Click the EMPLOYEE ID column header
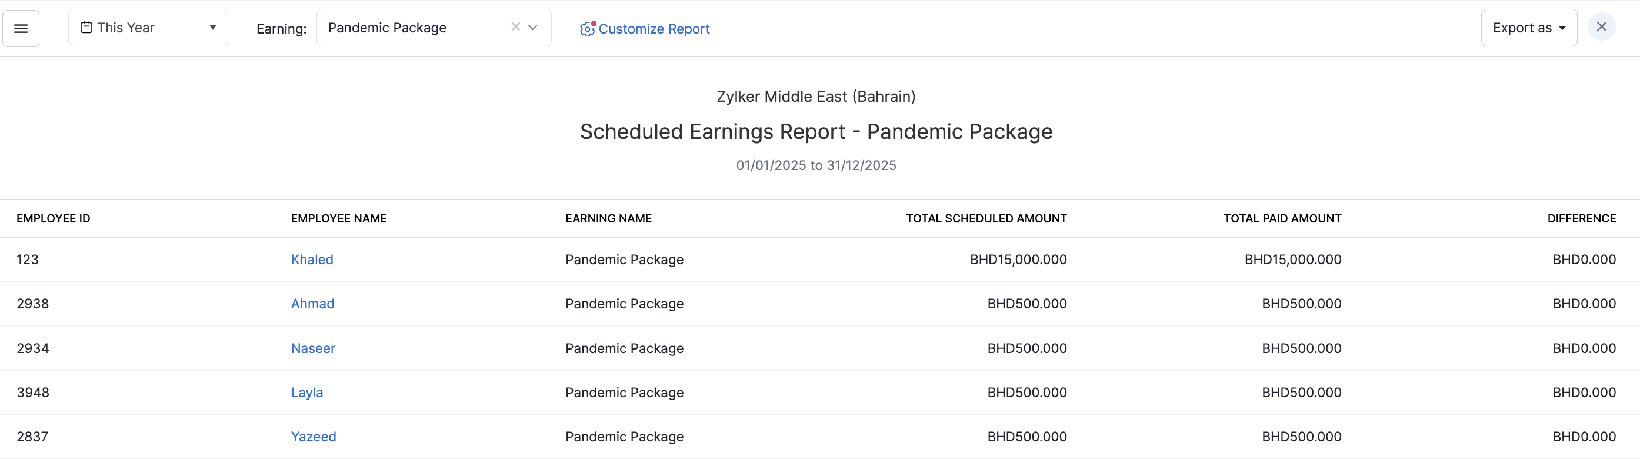 (54, 218)
